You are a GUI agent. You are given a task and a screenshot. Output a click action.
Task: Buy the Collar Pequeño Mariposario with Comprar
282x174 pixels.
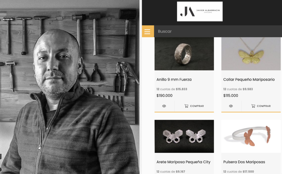[261, 106]
